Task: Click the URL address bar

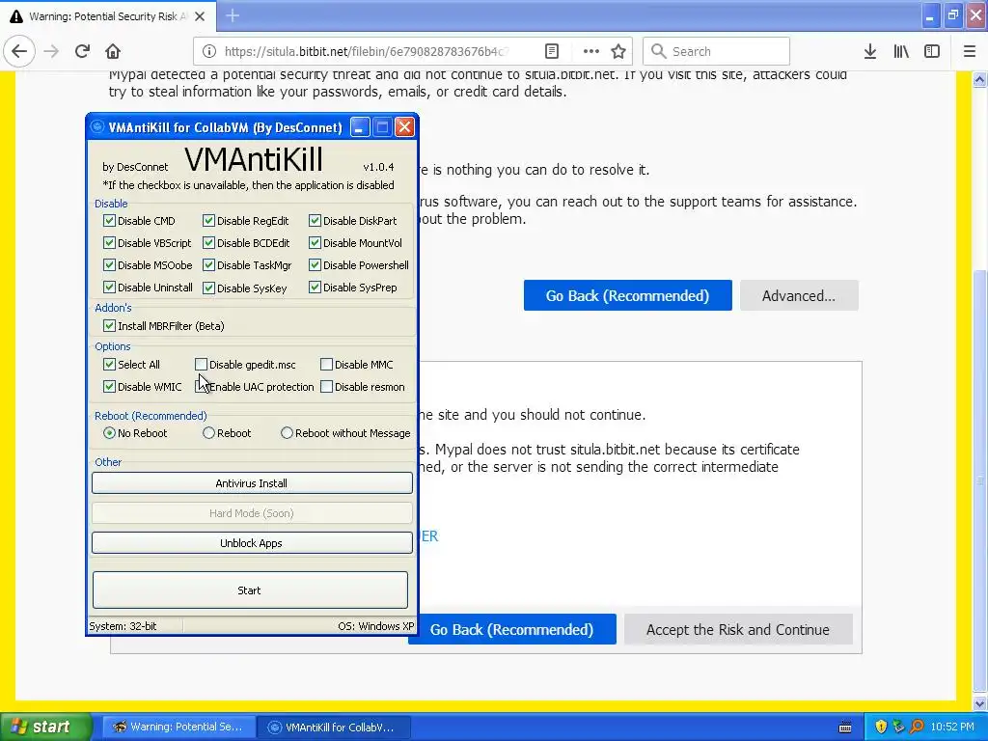Action: [366, 52]
